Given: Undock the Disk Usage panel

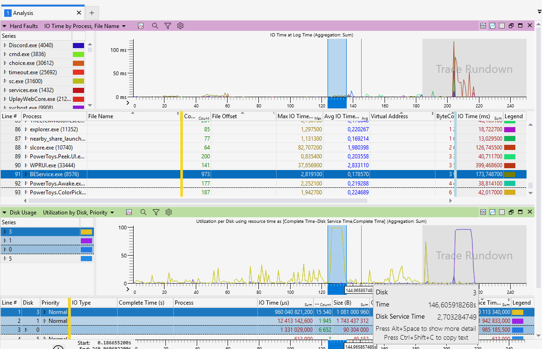Looking at the screenshot, I should (511, 212).
